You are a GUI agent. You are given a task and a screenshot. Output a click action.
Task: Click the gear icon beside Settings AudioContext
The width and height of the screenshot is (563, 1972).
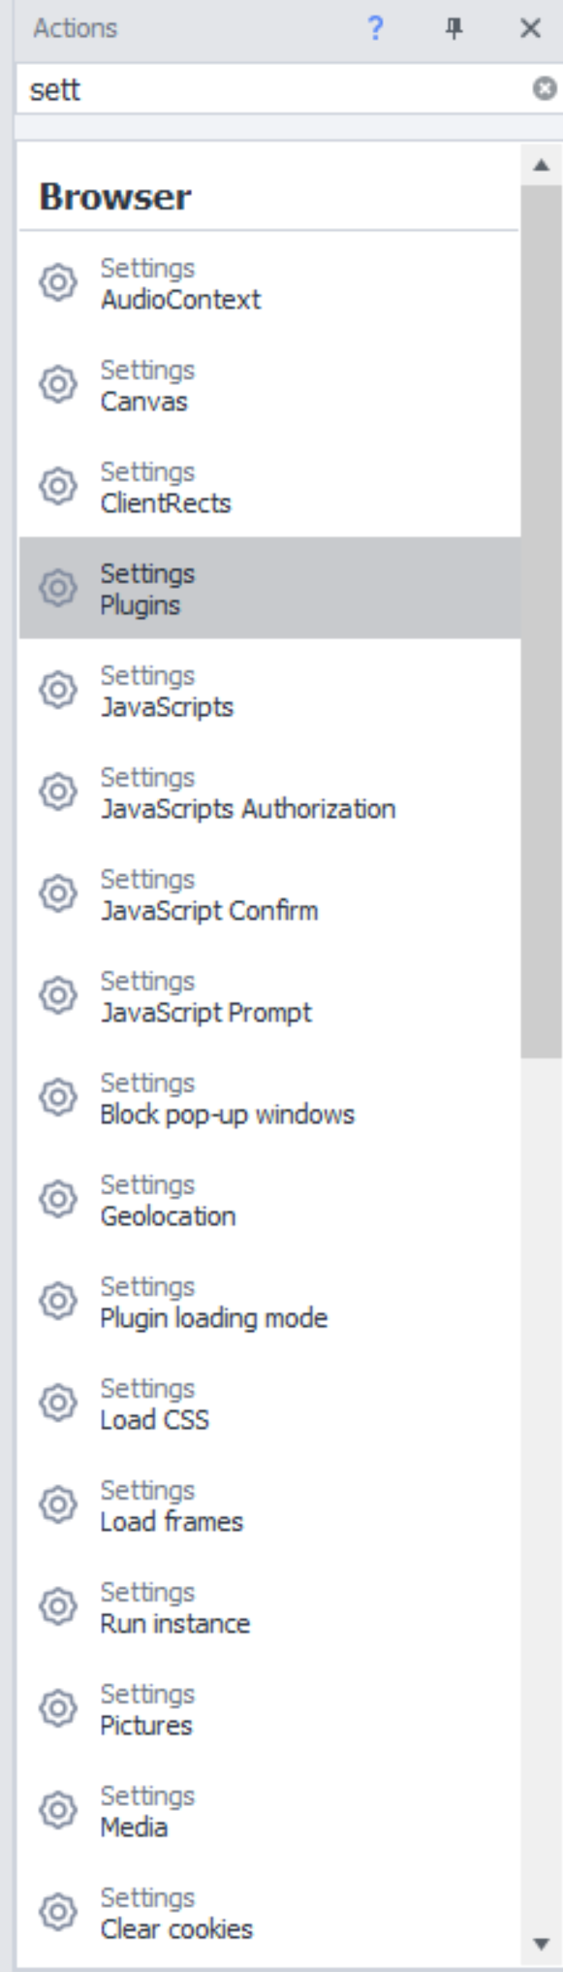(x=58, y=283)
